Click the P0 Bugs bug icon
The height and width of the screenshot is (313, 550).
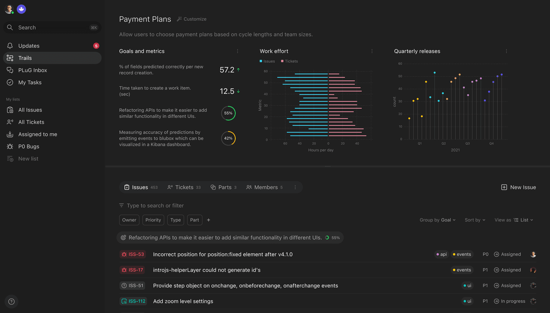(10, 146)
